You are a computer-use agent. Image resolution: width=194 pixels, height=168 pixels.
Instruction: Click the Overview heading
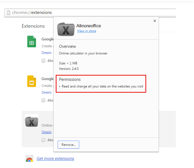tap(67, 46)
